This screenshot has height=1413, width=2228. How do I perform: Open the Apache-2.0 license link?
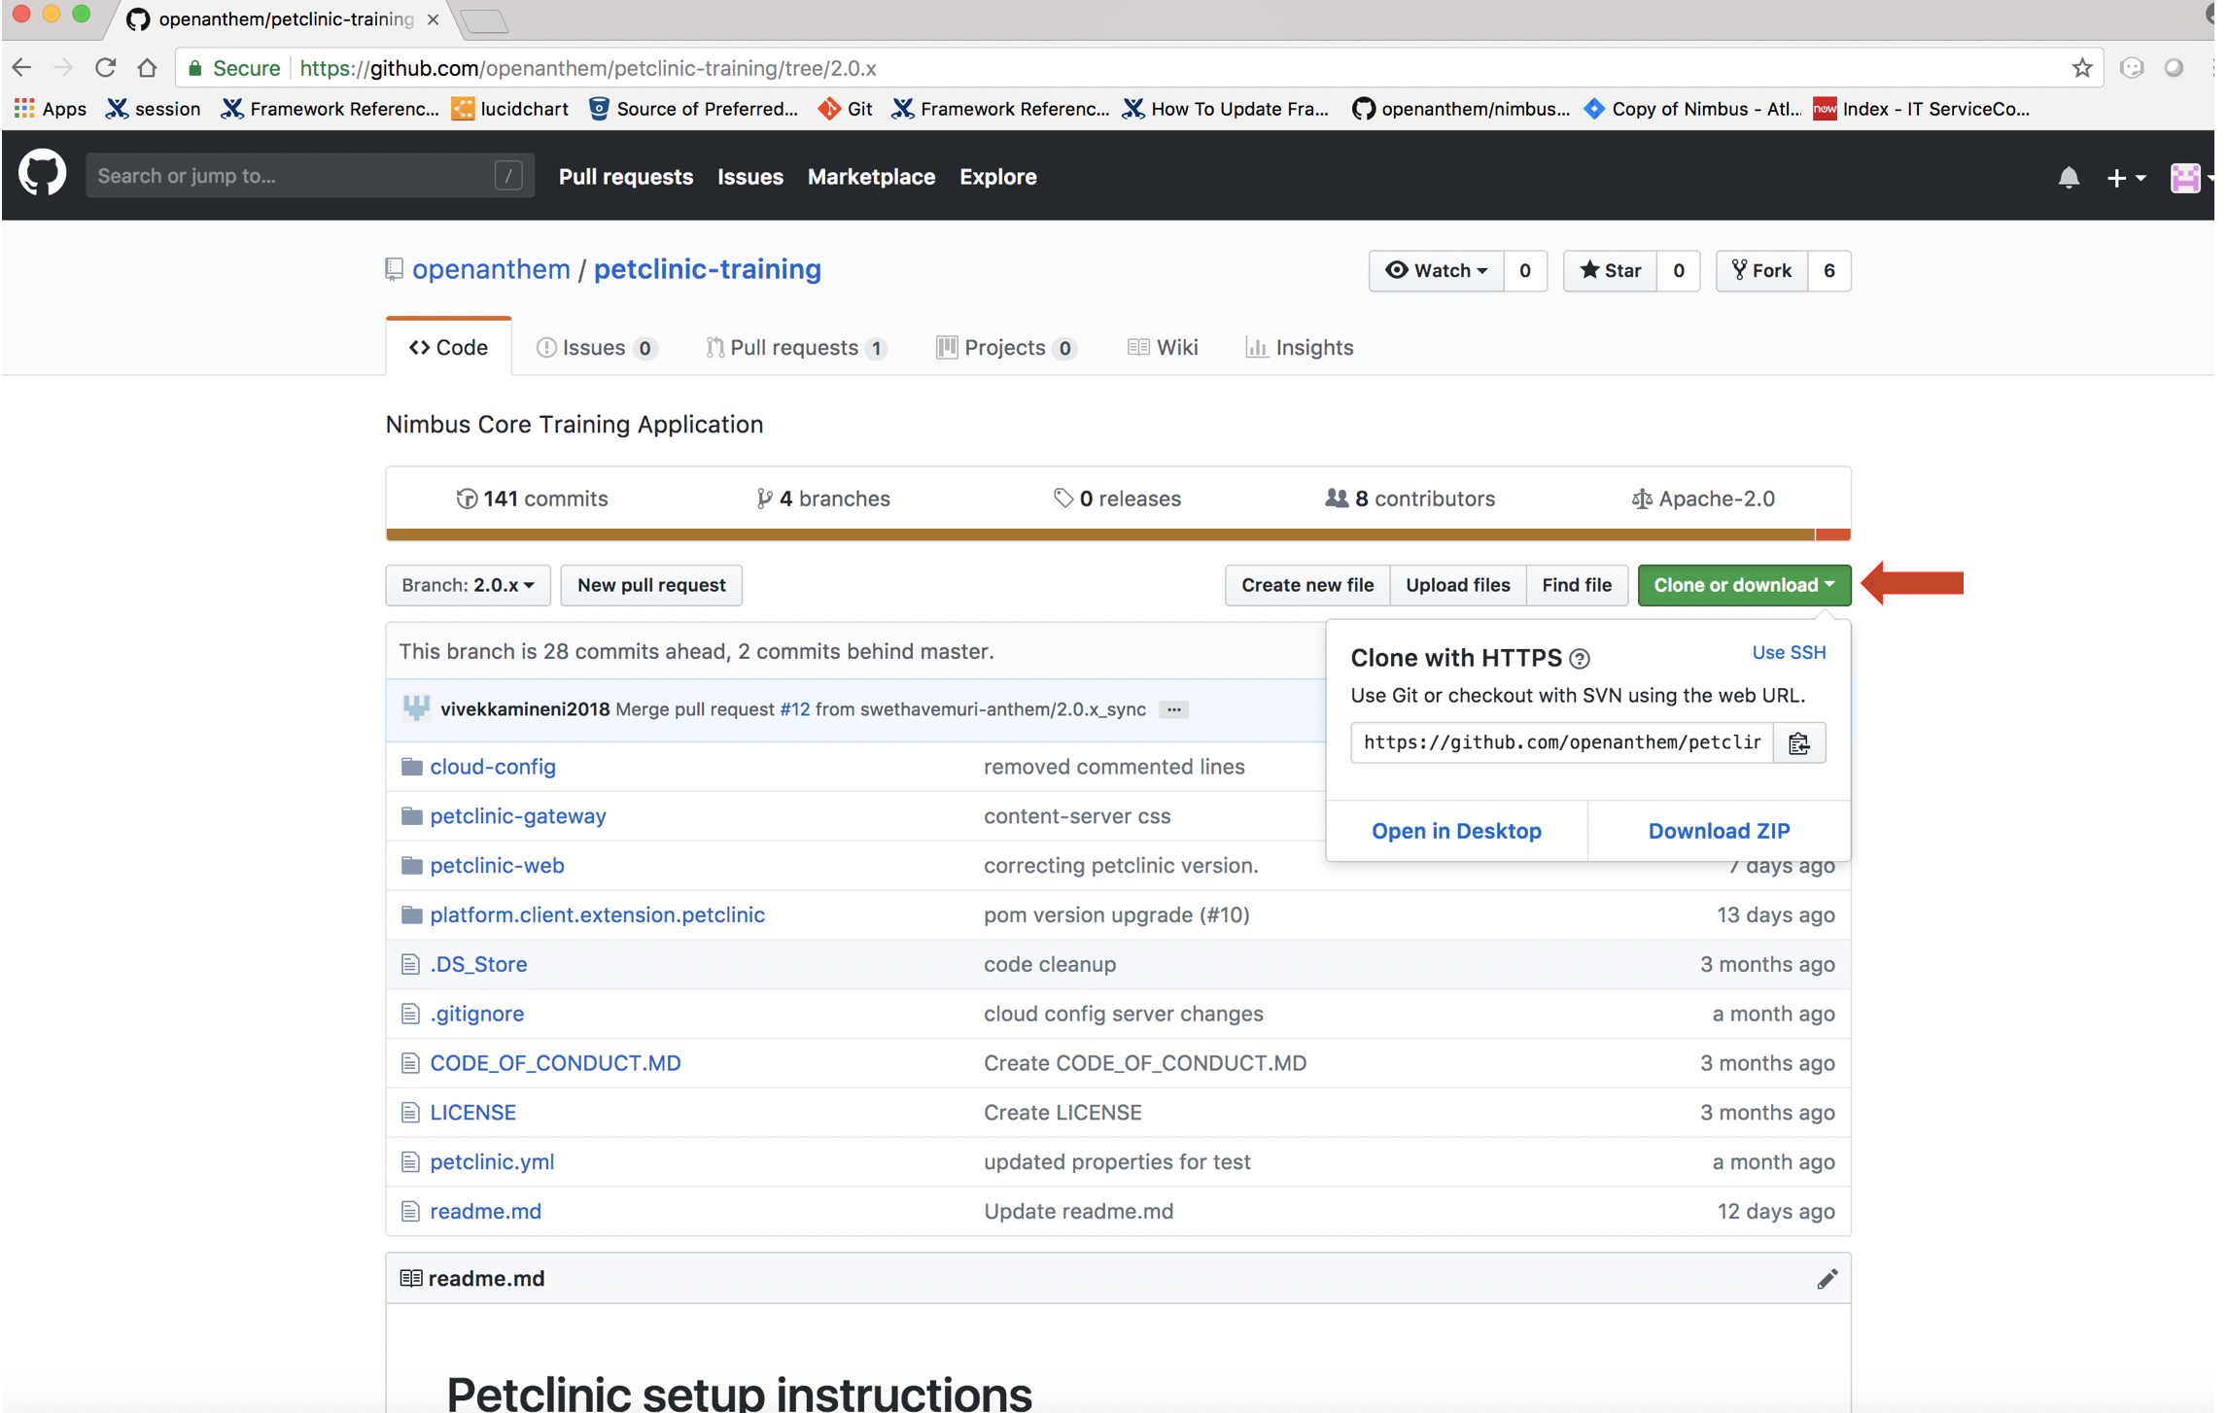[1702, 500]
